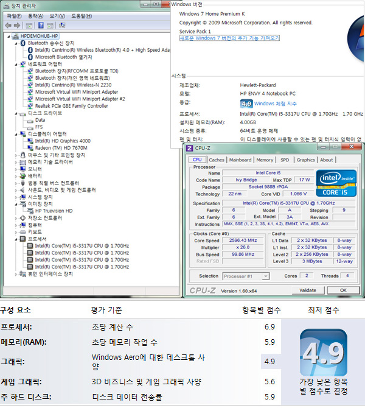365x408 pixels.
Task: Collapse the 디스크 드라이브 category
Action: point(16,113)
